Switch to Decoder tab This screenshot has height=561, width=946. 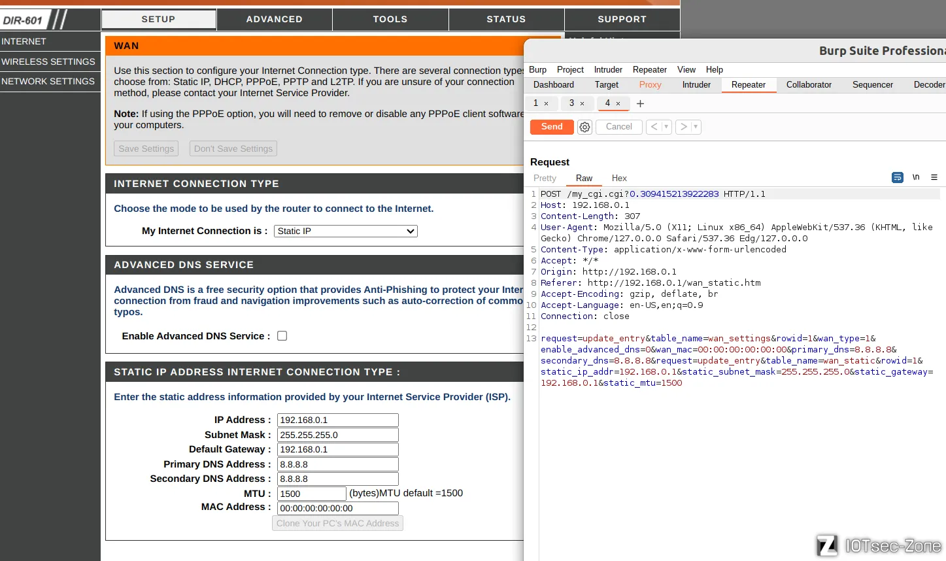(x=929, y=84)
